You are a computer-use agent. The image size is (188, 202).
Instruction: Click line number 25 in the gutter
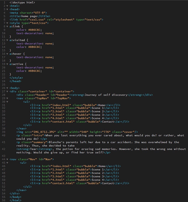pyautogui.click(x=4, y=85)
